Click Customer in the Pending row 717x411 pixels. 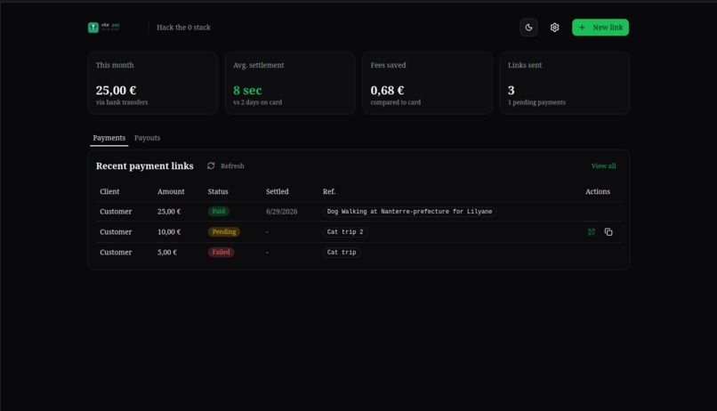116,232
